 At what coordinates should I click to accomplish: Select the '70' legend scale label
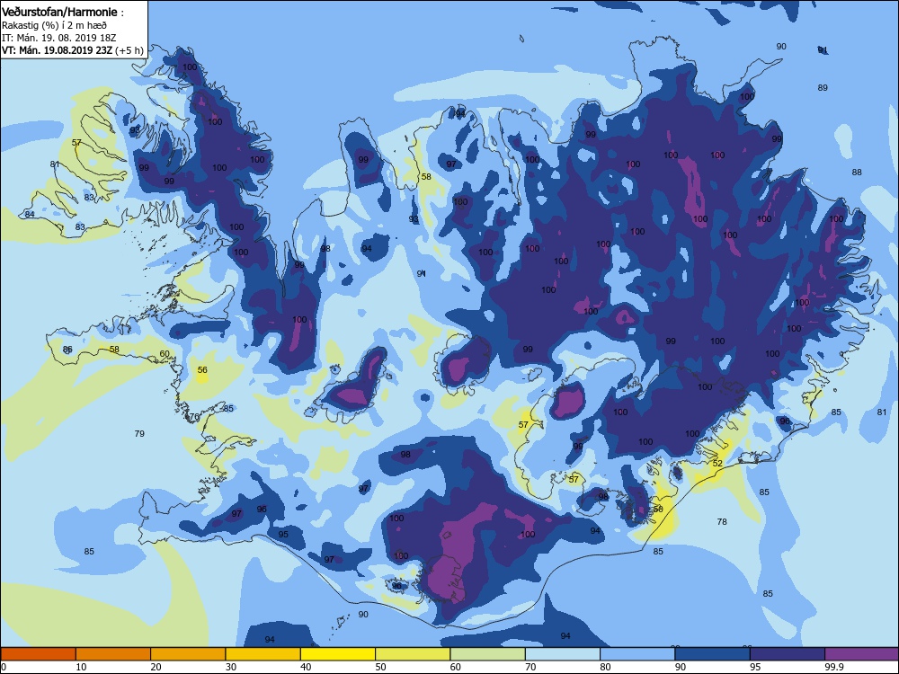coord(530,667)
